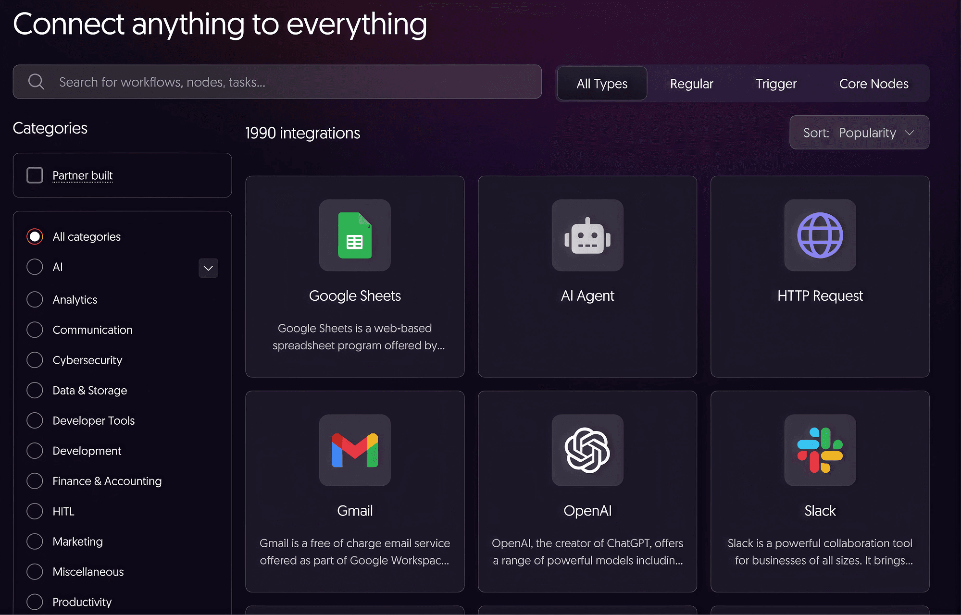Open the Google Sheets title link

(x=355, y=295)
